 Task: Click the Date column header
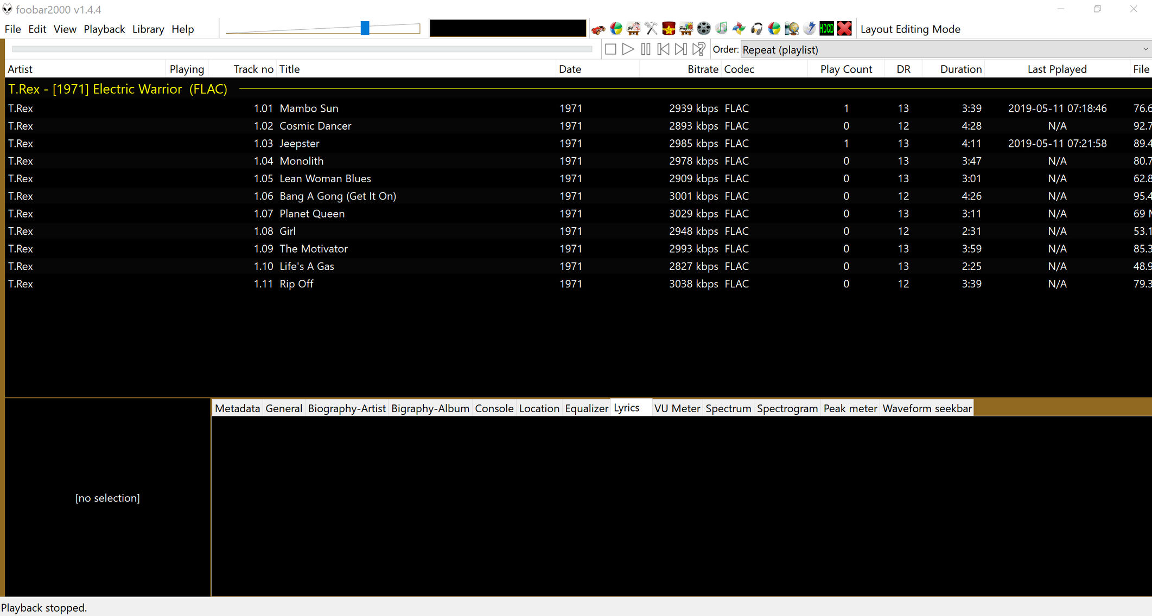598,69
